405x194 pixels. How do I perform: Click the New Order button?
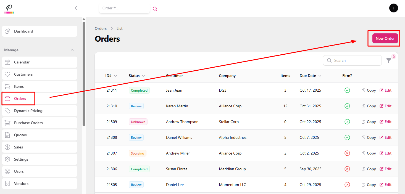[x=385, y=38]
